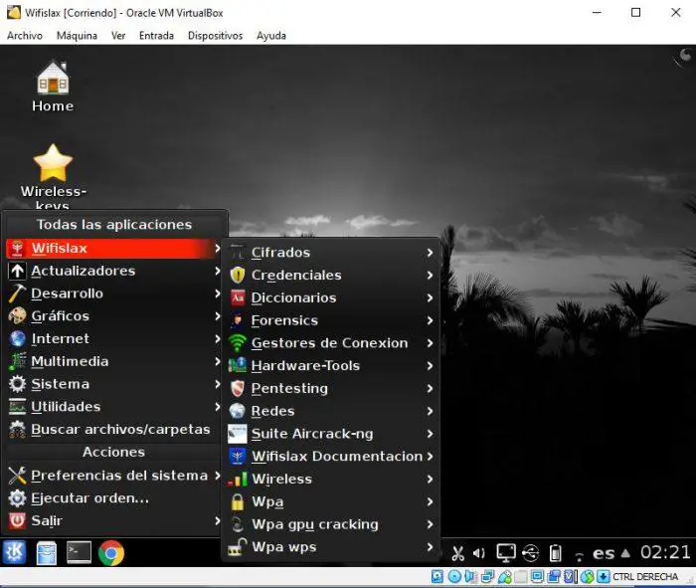Image resolution: width=696 pixels, height=588 pixels.
Task: Click the Gestores de Conexion wifi icon
Action: tap(237, 343)
